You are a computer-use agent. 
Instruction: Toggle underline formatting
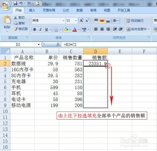pyautogui.click(x=46, y=30)
